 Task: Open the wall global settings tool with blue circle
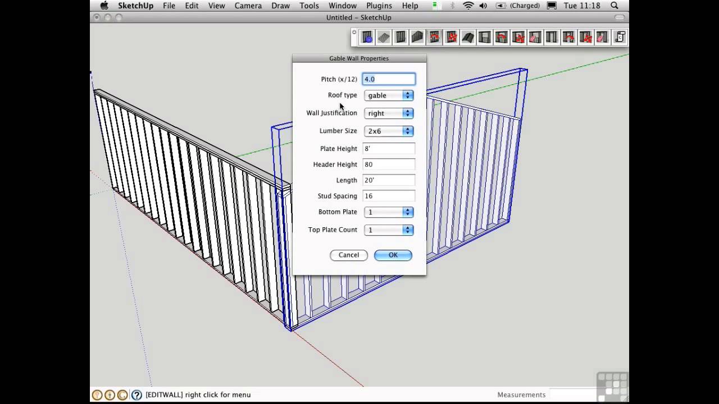(367, 38)
